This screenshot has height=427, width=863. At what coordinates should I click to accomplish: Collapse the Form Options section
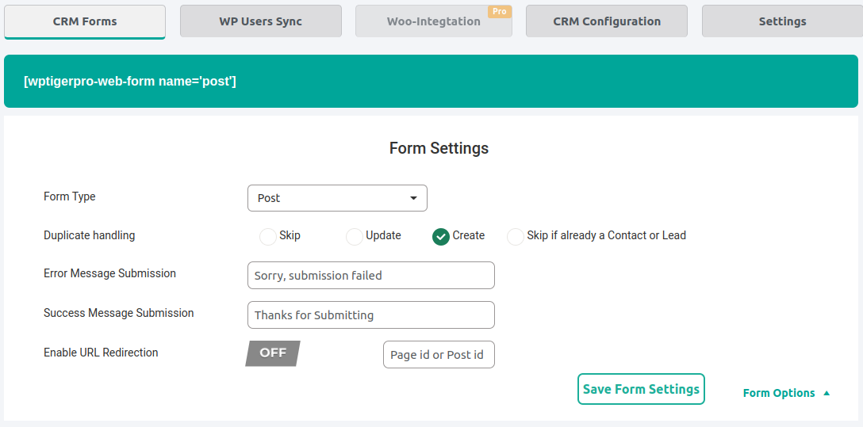(786, 394)
